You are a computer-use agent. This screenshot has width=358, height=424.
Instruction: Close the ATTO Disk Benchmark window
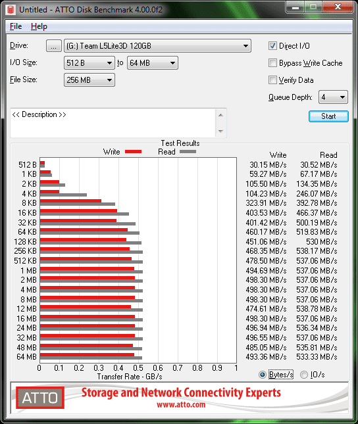pos(338,7)
